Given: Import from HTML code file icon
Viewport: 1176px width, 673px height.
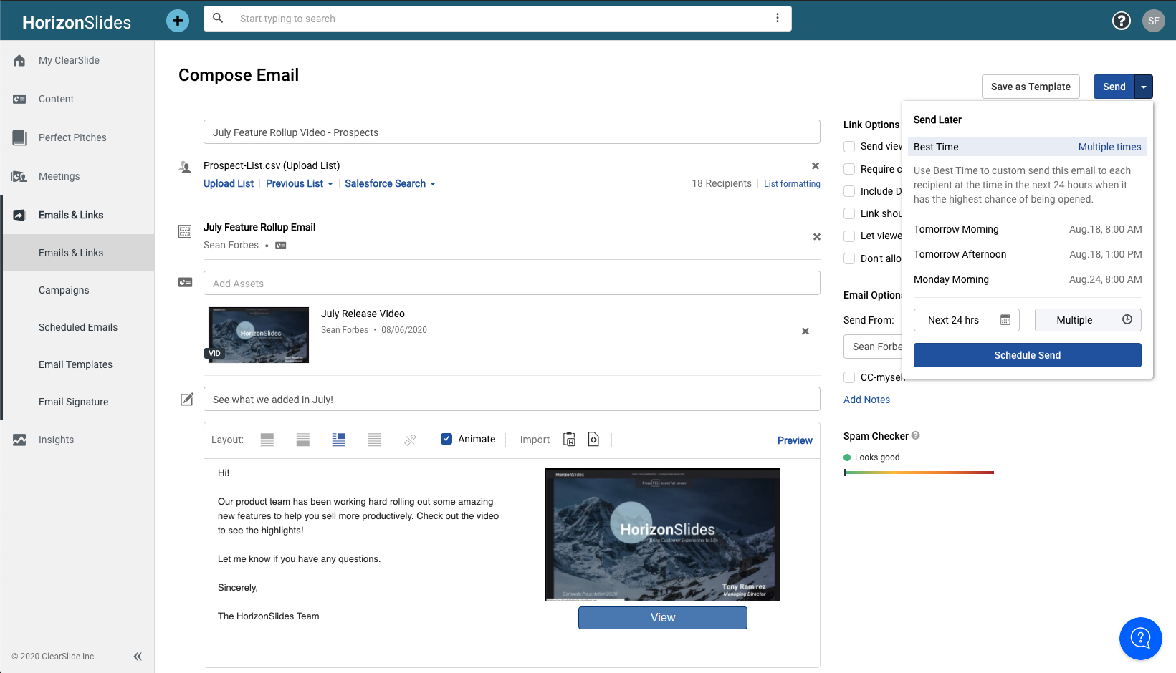Looking at the screenshot, I should click(x=593, y=440).
